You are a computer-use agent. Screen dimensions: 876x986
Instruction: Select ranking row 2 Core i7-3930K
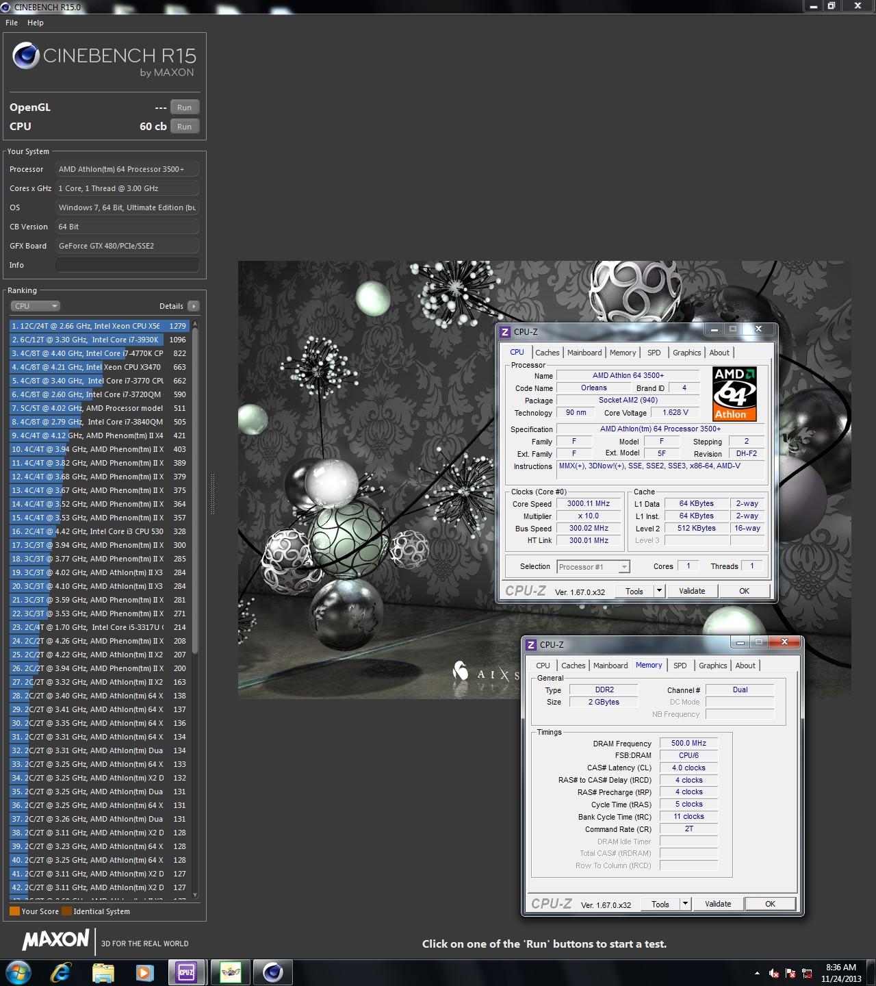pos(99,340)
